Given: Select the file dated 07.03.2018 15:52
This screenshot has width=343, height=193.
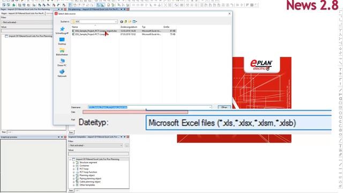Looking at the screenshot, I should pos(124,34).
